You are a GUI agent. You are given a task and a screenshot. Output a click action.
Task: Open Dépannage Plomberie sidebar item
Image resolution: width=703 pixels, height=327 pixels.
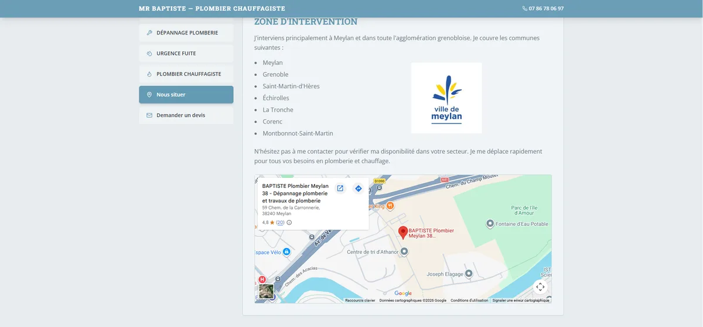click(x=186, y=33)
